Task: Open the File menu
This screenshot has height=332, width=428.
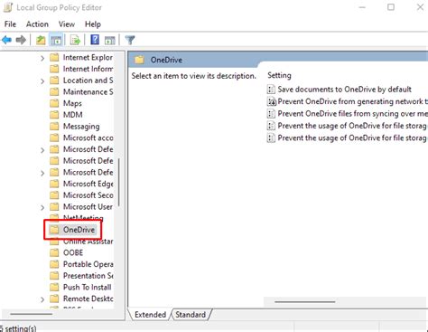Action: [x=10, y=24]
